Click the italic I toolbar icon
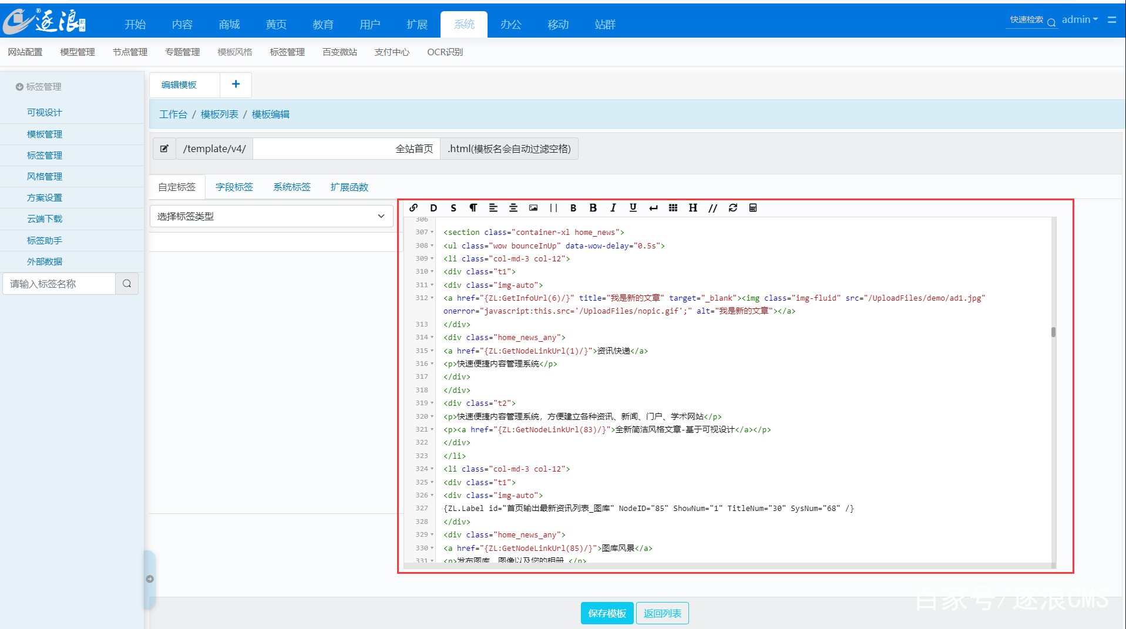Viewport: 1126px width, 629px height. pyautogui.click(x=613, y=208)
